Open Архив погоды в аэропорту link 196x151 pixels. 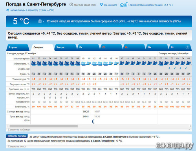click(x=33, y=10)
